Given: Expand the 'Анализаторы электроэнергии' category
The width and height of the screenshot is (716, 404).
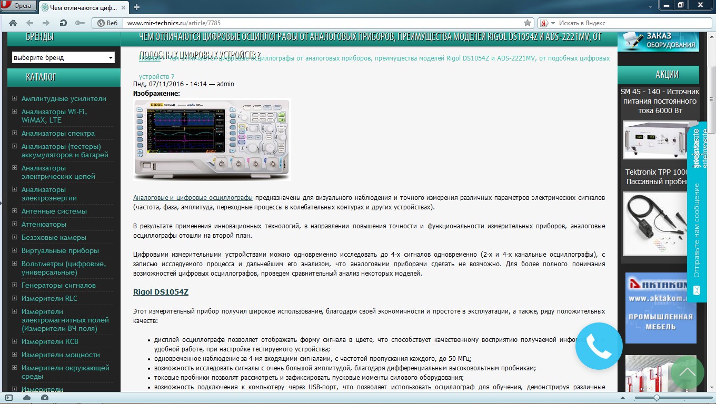Looking at the screenshot, I should click(x=15, y=189).
